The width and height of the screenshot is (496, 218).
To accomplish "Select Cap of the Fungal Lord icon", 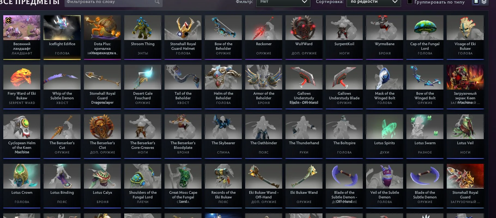I will tap(425, 28).
